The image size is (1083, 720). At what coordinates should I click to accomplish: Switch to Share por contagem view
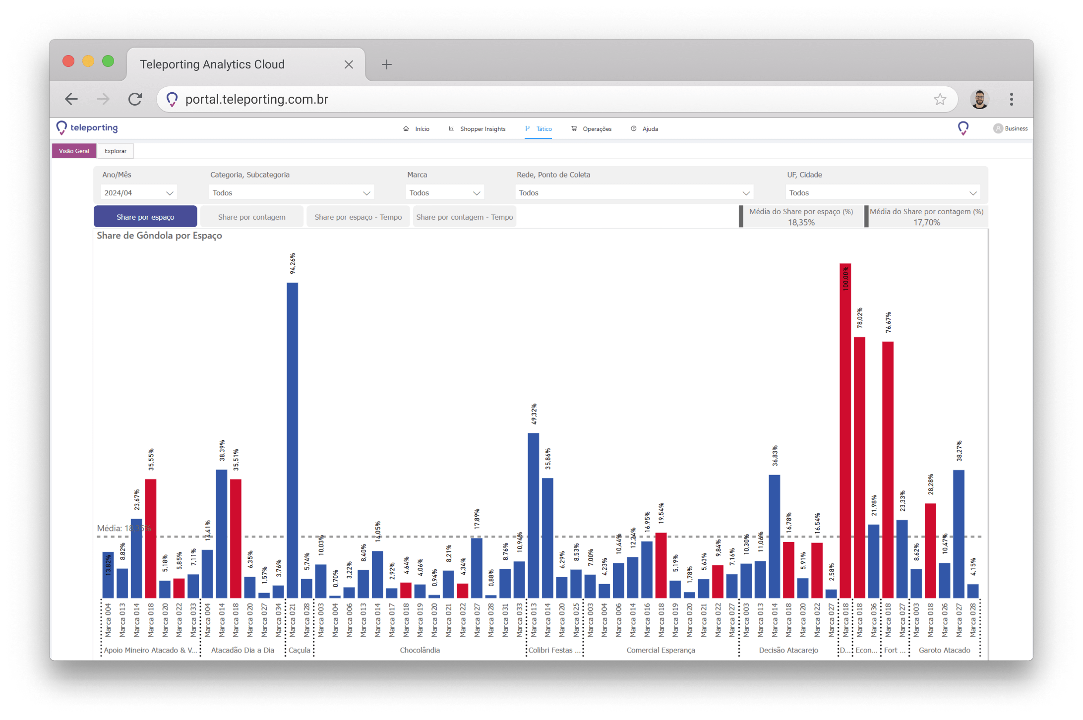point(251,217)
